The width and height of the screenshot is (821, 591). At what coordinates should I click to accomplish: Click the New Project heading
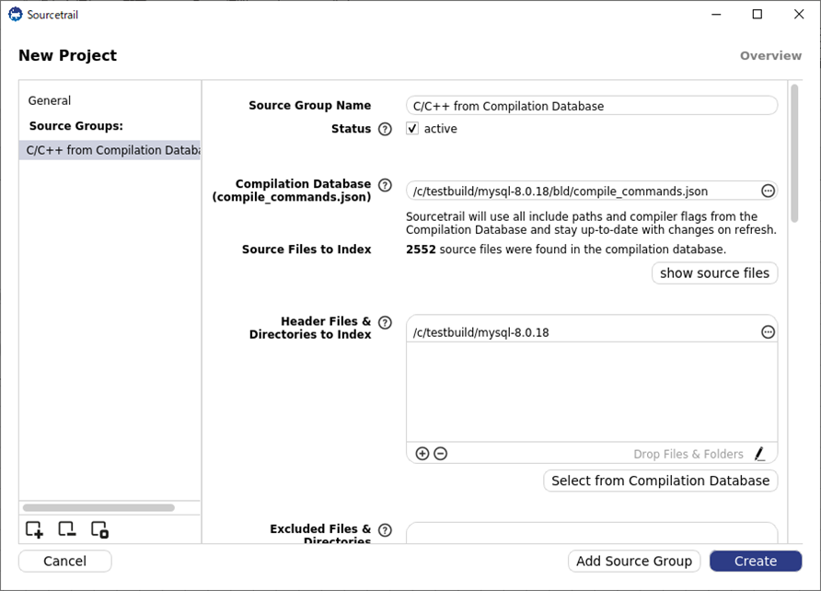click(67, 55)
